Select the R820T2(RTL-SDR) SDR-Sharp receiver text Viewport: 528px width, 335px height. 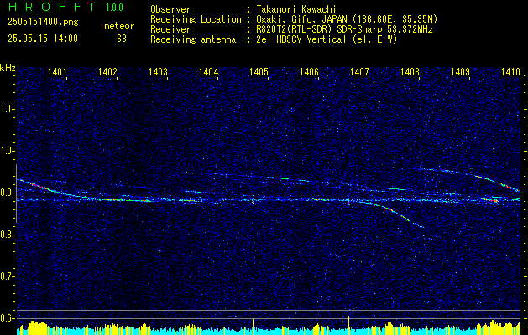344,29
